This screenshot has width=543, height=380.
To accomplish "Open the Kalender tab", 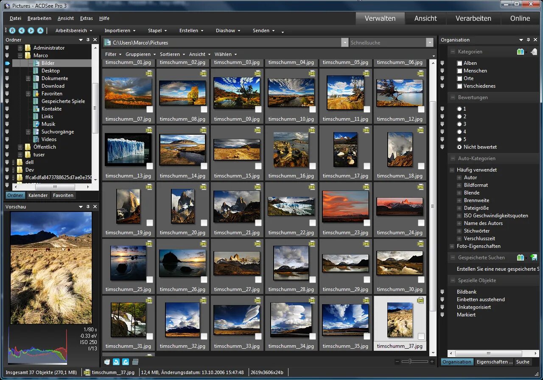I will pyautogui.click(x=38, y=195).
